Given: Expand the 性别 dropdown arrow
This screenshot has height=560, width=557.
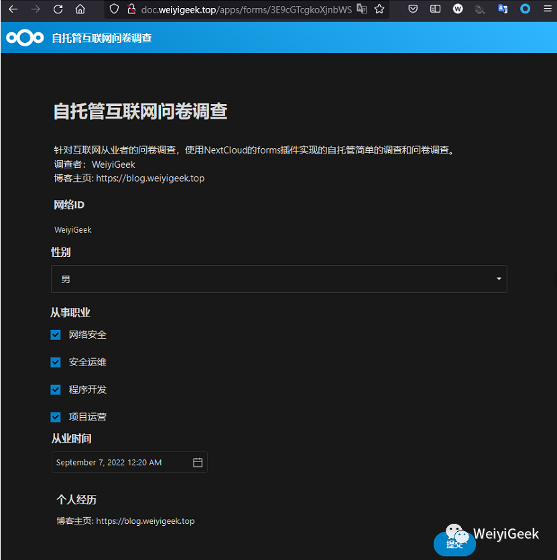Looking at the screenshot, I should 499,278.
